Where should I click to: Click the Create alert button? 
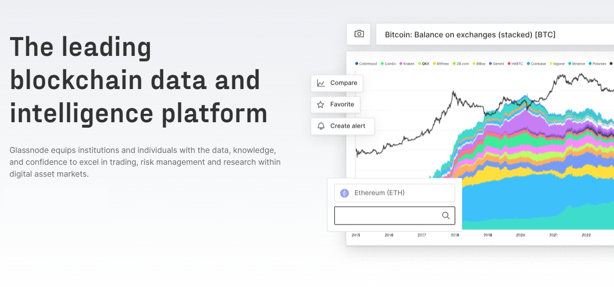coord(343,126)
